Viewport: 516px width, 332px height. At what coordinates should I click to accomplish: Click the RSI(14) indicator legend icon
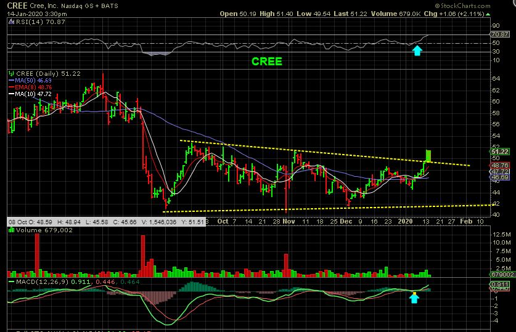coord(11,22)
